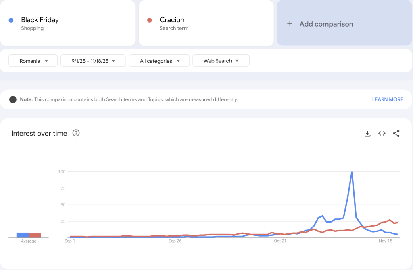Click the embed code icon
Screen dimensions: 413x270
click(382, 134)
